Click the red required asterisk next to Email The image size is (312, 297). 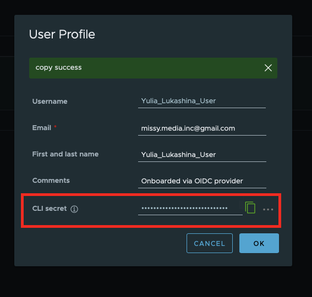(x=55, y=126)
